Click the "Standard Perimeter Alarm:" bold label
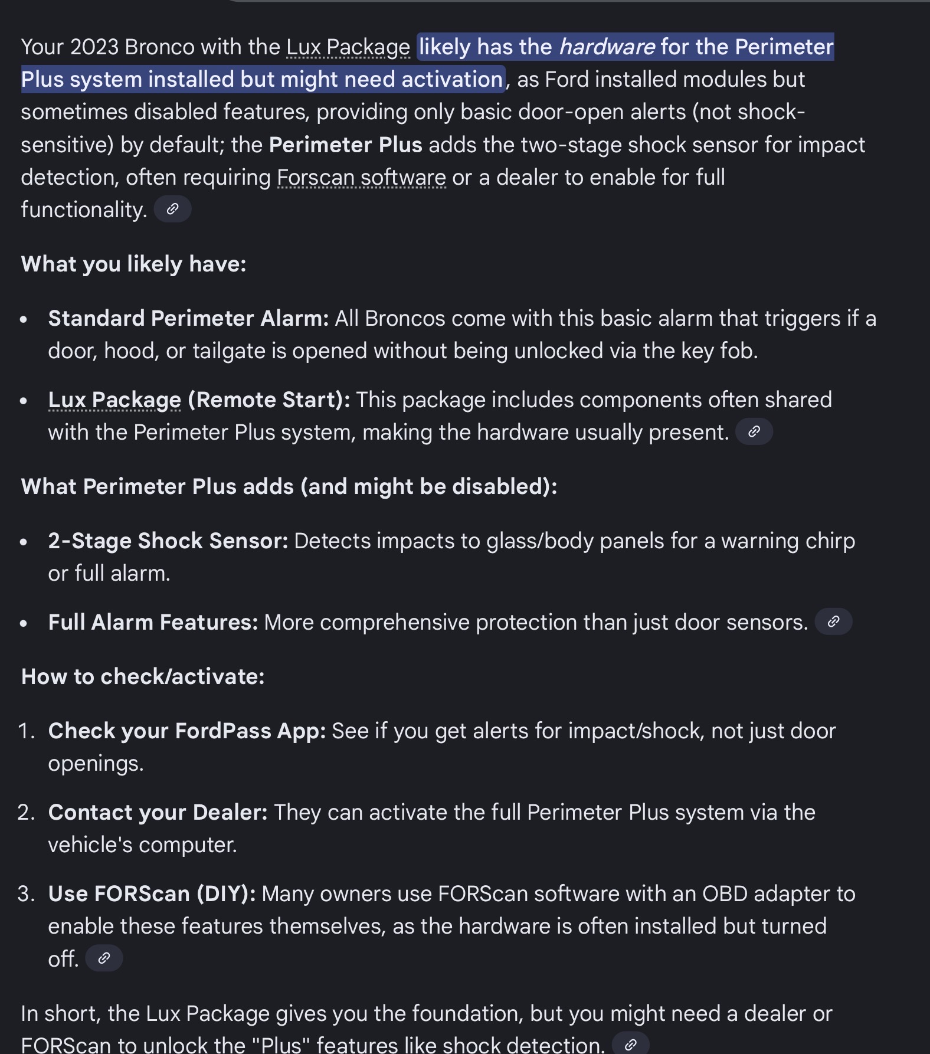The image size is (930, 1054). 188,319
